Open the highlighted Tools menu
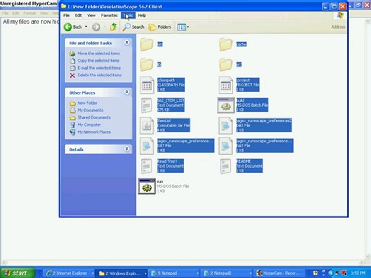 128,15
